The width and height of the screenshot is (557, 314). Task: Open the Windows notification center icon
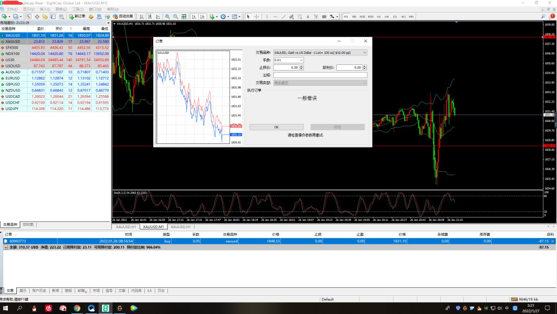548,308
